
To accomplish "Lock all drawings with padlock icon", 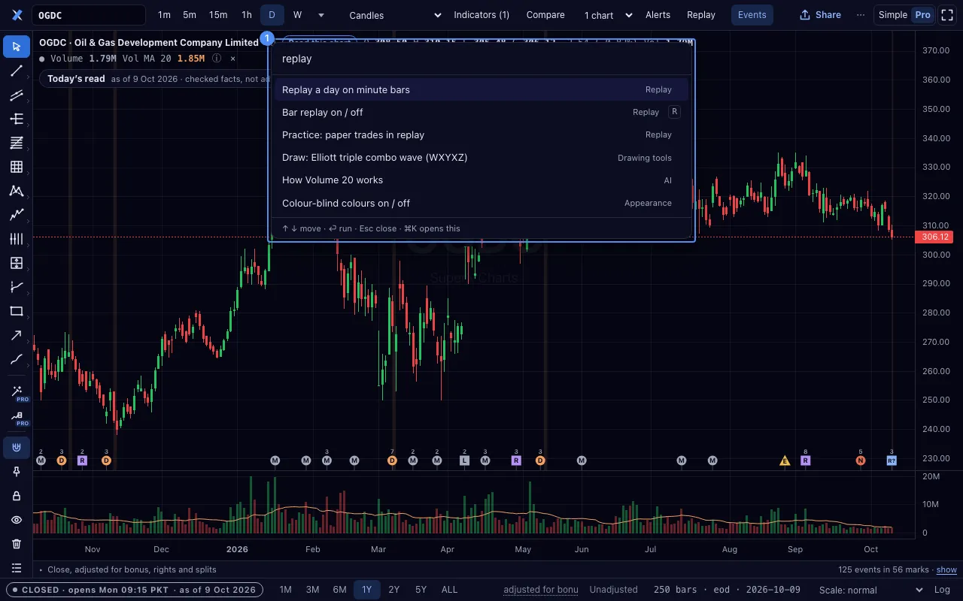I will click(x=17, y=496).
